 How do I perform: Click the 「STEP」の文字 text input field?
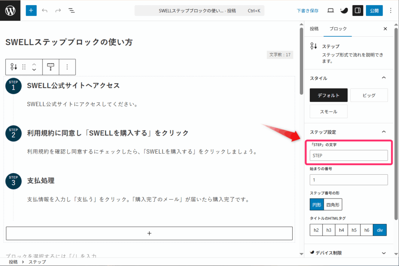coord(349,156)
